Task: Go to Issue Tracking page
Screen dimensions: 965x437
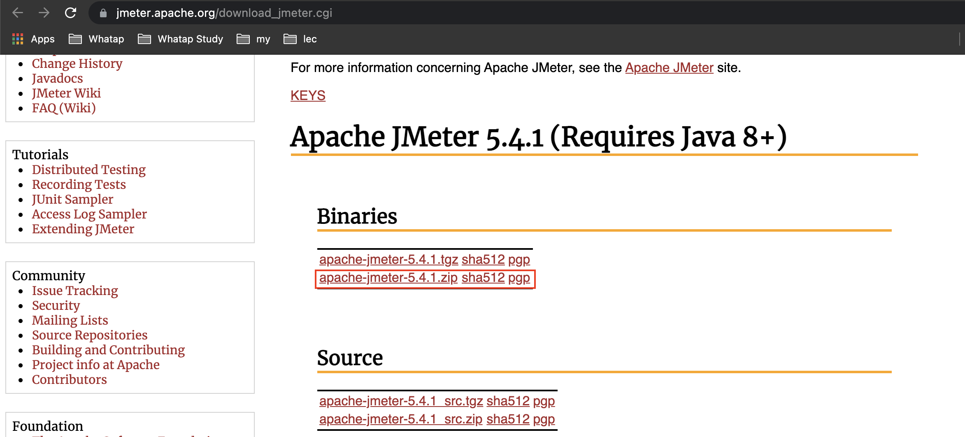Action: [75, 291]
